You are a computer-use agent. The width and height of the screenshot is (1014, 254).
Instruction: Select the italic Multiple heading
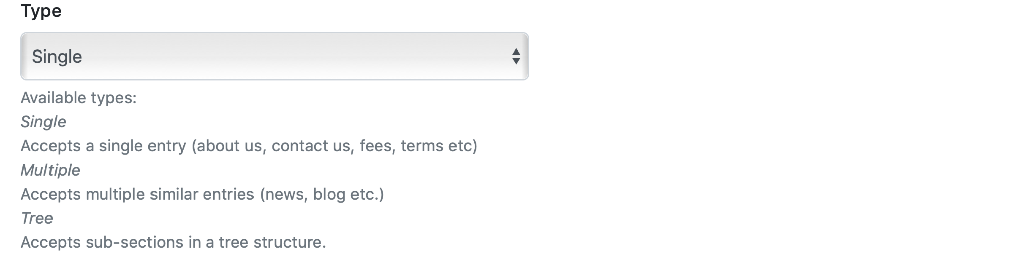pos(50,170)
